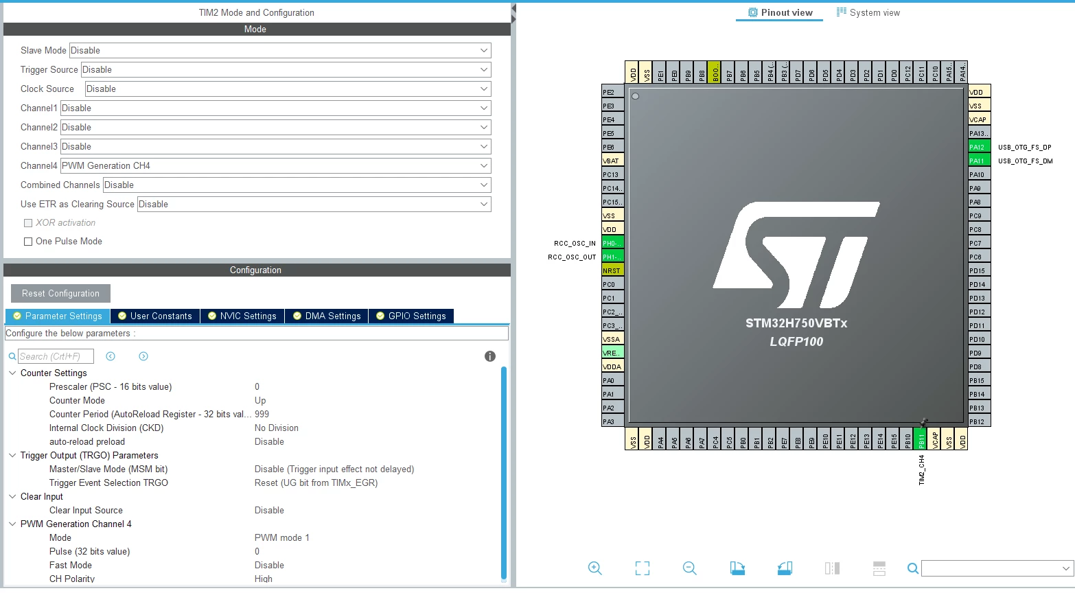
Task: Click the zoom out magnifier icon
Action: pos(690,568)
